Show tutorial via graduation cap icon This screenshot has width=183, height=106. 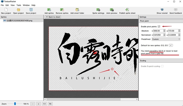[162, 10]
